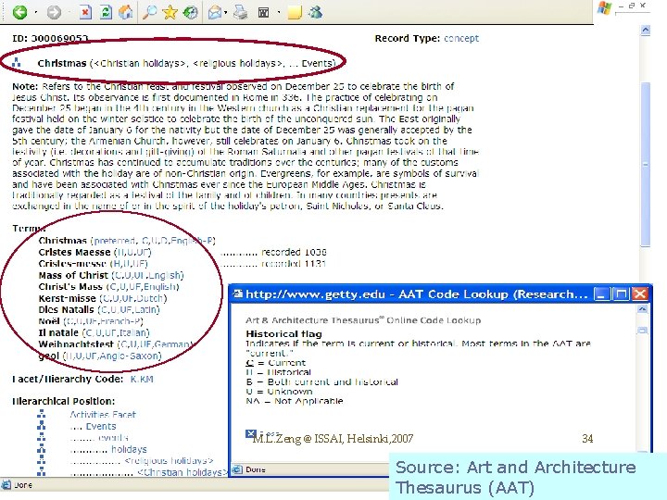The image size is (667, 500).
Task: Click the broken image icon in the popup
Action: tap(250, 433)
